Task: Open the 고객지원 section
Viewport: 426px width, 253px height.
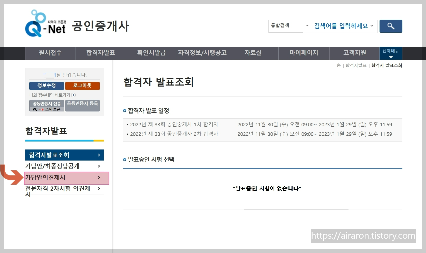Action: tap(354, 53)
